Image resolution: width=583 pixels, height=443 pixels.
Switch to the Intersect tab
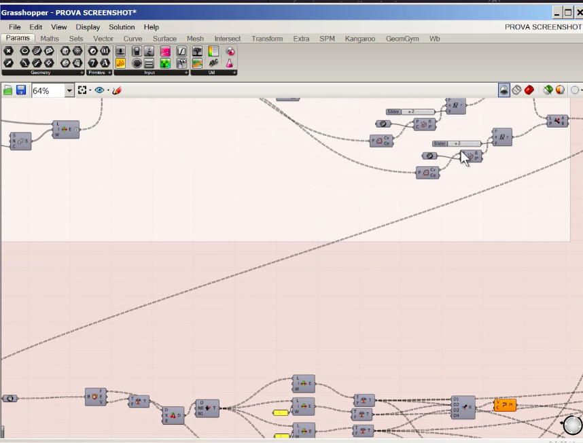pos(228,39)
